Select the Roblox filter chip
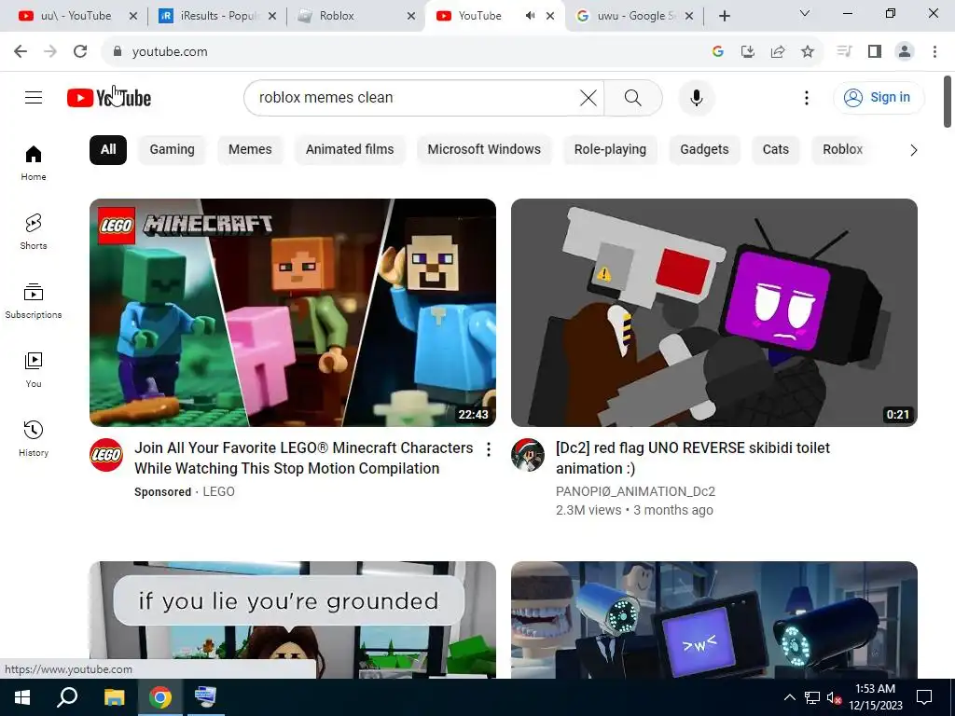955x716 pixels. pos(842,150)
